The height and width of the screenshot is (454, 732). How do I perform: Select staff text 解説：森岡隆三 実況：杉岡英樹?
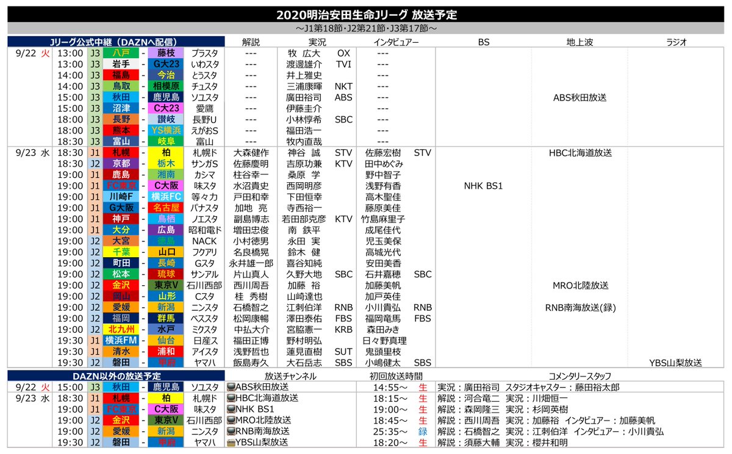(x=503, y=409)
